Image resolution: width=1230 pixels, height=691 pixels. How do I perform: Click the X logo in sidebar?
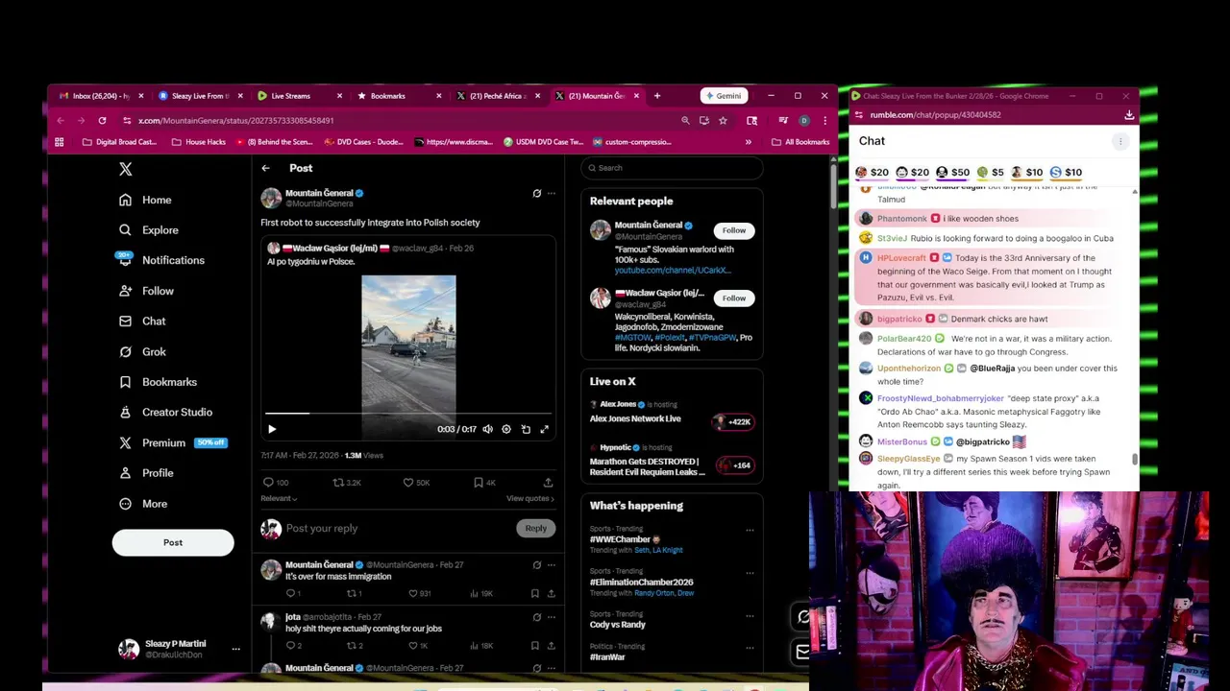pos(125,169)
